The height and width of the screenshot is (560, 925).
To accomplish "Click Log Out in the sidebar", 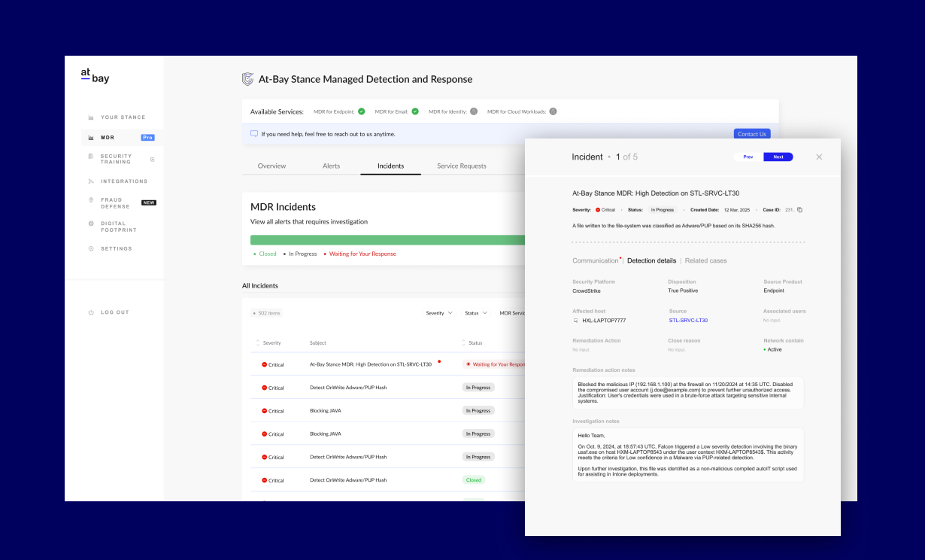I will 114,312.
